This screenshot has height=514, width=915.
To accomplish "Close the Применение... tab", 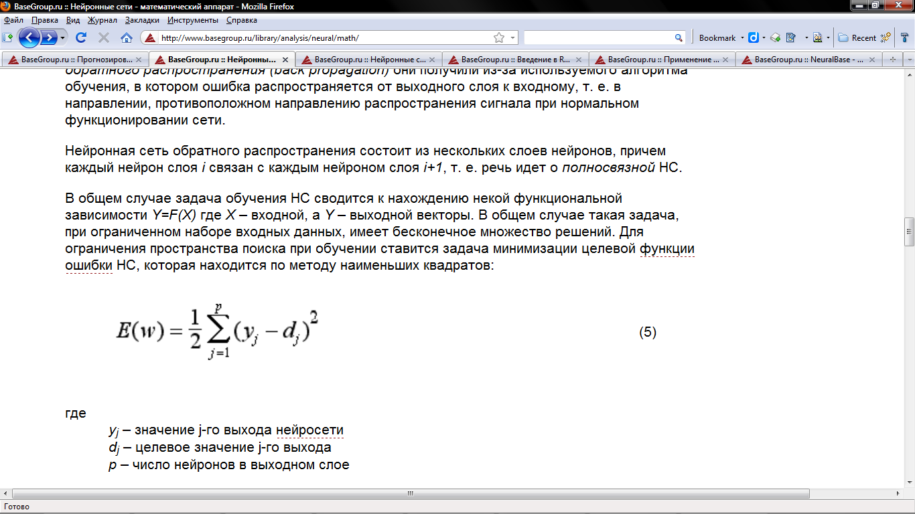I will pyautogui.click(x=725, y=60).
